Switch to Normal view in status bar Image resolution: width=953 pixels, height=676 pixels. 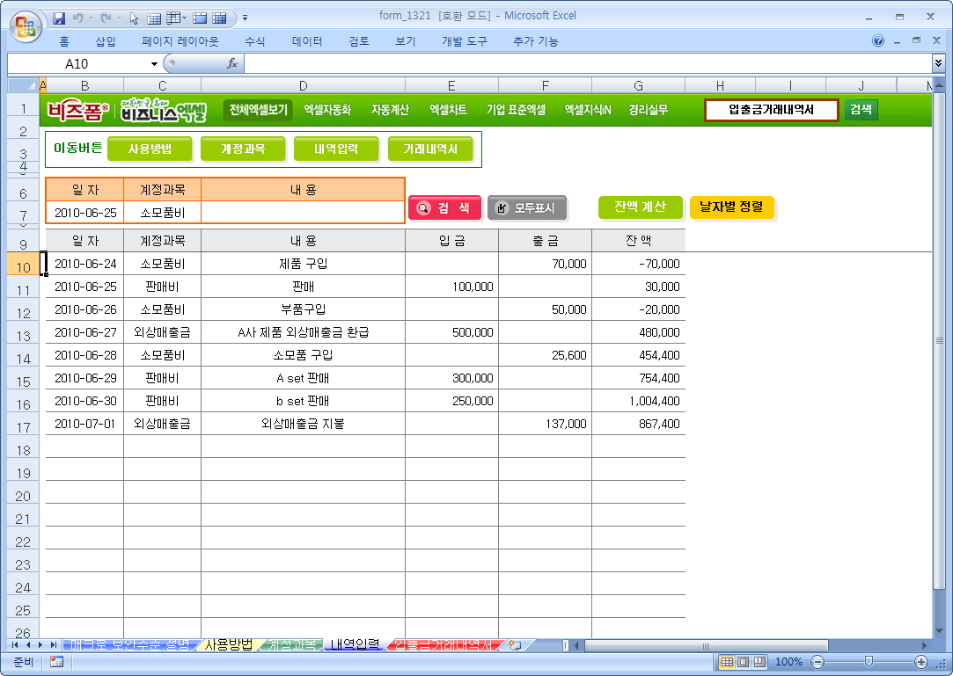click(x=727, y=662)
